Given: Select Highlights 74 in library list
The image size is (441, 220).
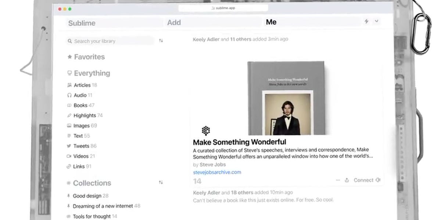Looking at the screenshot, I should (88, 115).
